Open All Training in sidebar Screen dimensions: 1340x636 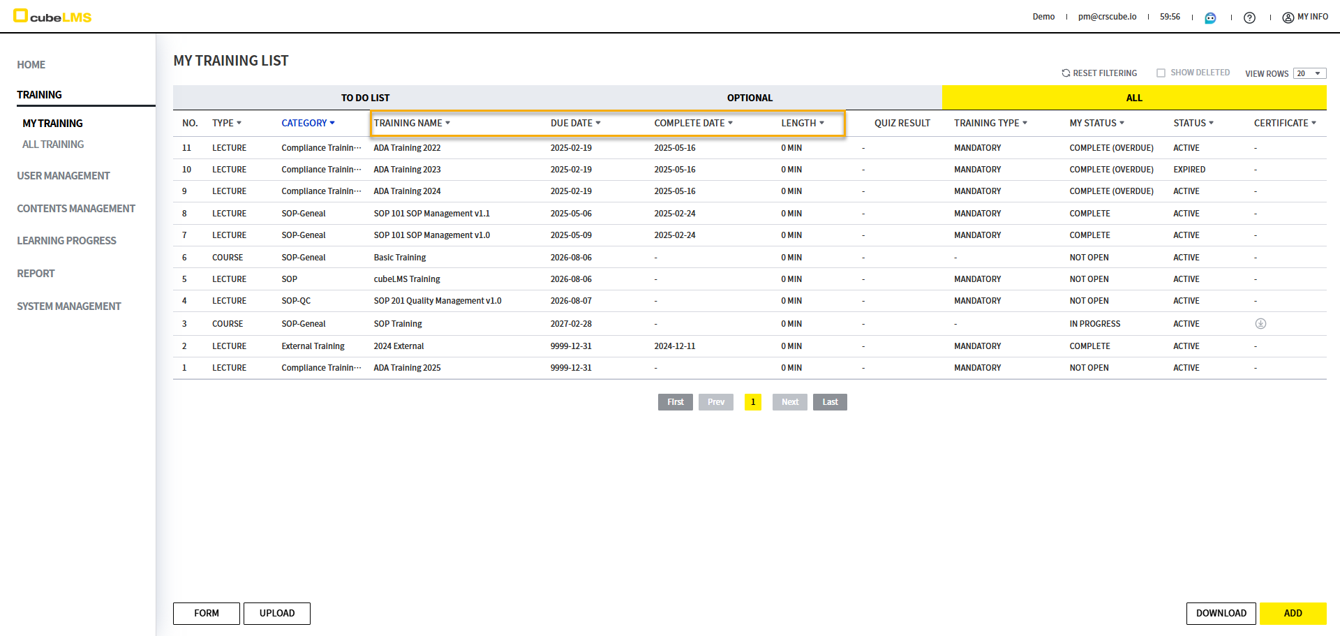pyautogui.click(x=53, y=145)
